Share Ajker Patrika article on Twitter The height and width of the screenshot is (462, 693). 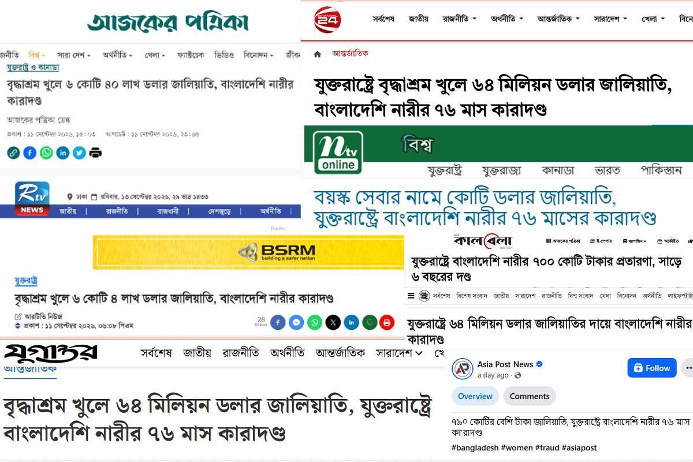pos(79,152)
